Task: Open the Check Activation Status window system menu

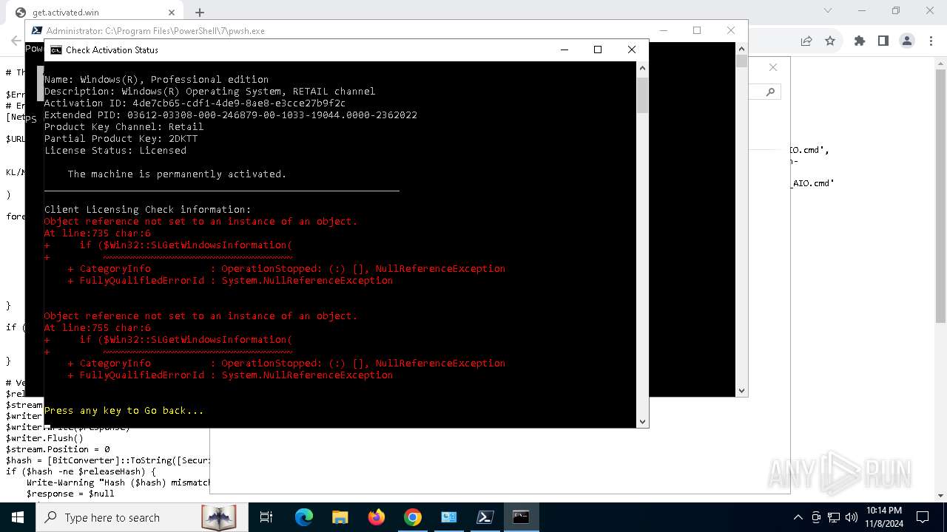Action: 56,50
